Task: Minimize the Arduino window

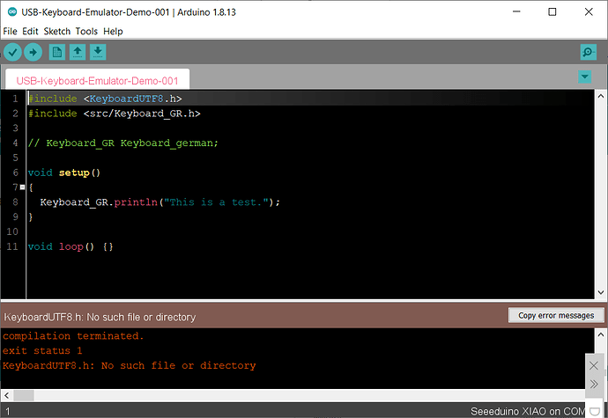Action: point(516,12)
